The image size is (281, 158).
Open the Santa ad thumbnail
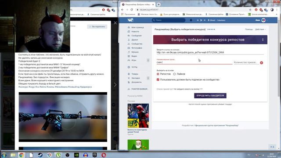(138, 144)
